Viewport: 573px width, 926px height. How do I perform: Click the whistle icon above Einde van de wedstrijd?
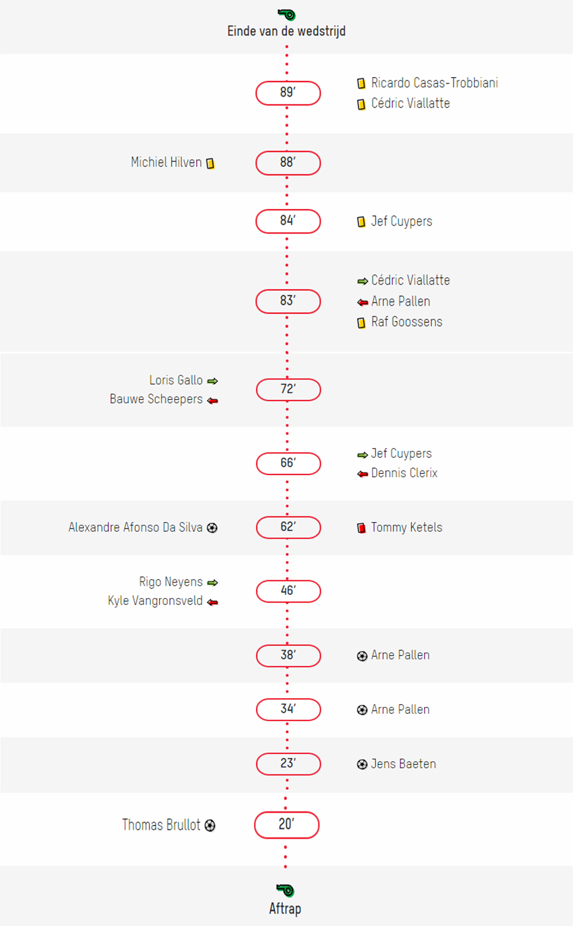click(x=286, y=14)
